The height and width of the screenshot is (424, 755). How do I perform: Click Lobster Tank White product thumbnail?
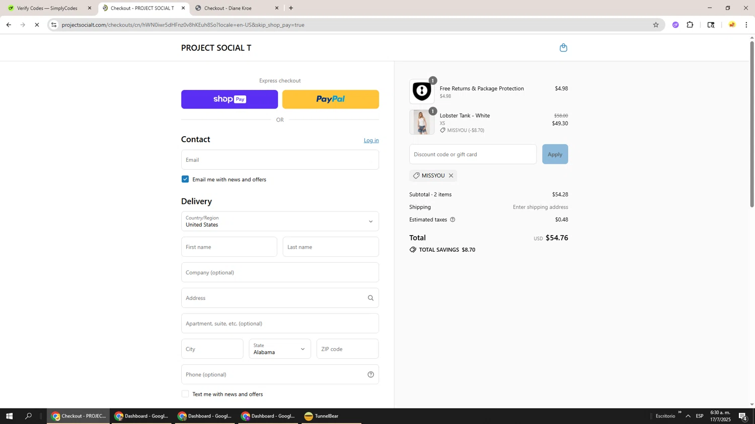click(422, 122)
